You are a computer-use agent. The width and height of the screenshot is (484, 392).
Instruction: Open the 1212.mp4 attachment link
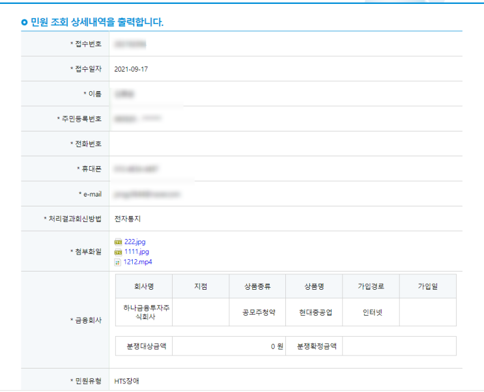tap(137, 262)
